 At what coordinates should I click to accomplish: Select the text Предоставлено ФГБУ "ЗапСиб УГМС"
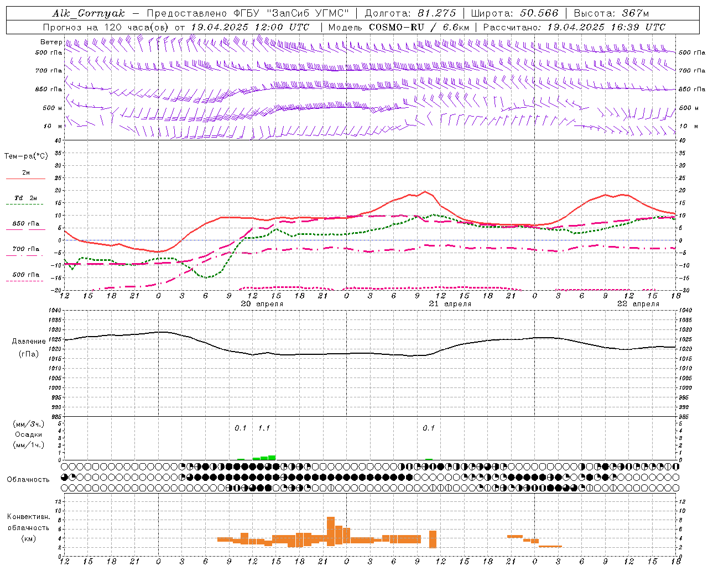[x=248, y=13]
